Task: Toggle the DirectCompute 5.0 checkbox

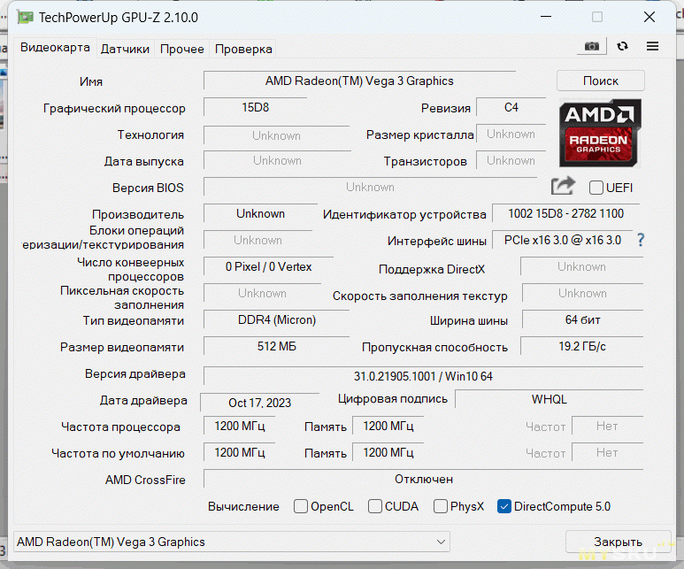Action: pos(503,506)
